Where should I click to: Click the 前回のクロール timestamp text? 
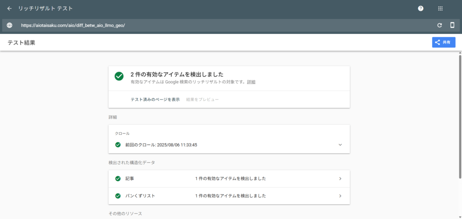pyautogui.click(x=161, y=145)
